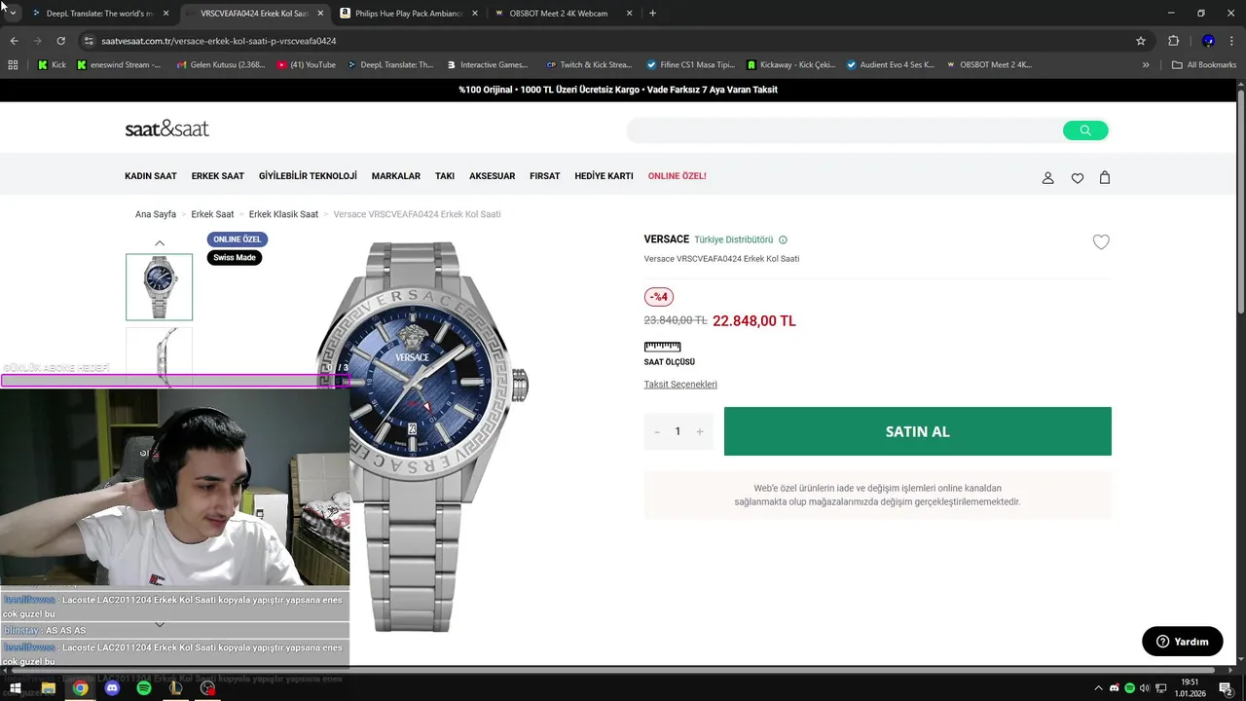Click the VERSACE brand link
Image resolution: width=1246 pixels, height=701 pixels.
pos(667,240)
